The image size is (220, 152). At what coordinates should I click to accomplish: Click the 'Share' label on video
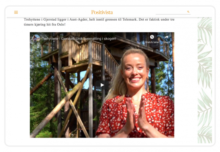point(166,42)
